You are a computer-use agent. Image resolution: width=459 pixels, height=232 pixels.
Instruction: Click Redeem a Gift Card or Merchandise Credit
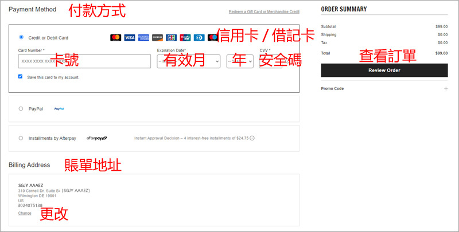coord(263,11)
